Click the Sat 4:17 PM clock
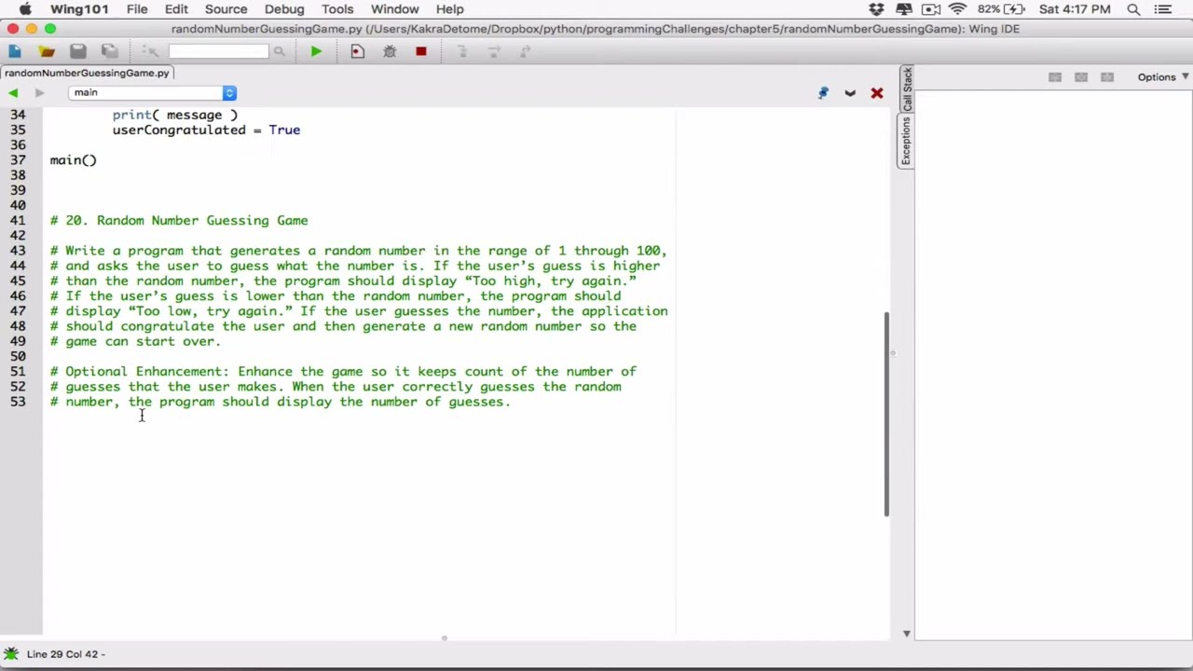1193x671 pixels. (x=1075, y=9)
